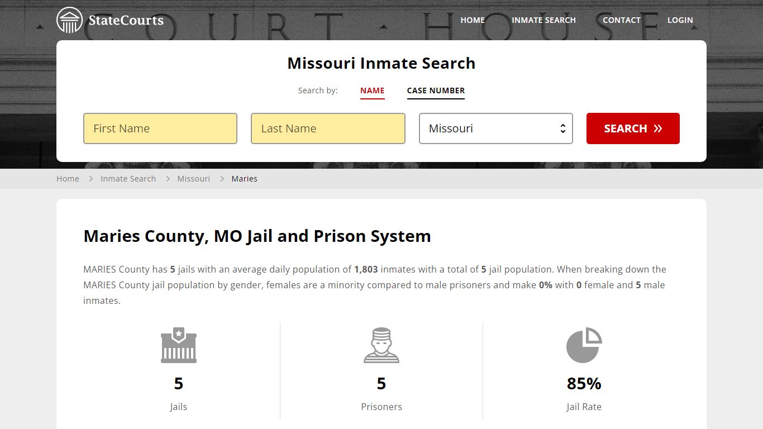The width and height of the screenshot is (763, 429).
Task: Click the Login link
Action: coord(680,20)
